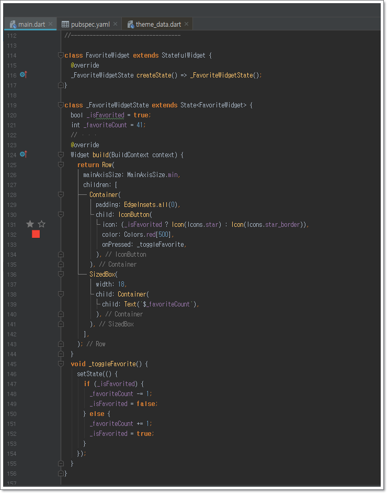Fold the build method at line 124
Screen dimensions: 387x493
tap(61, 155)
